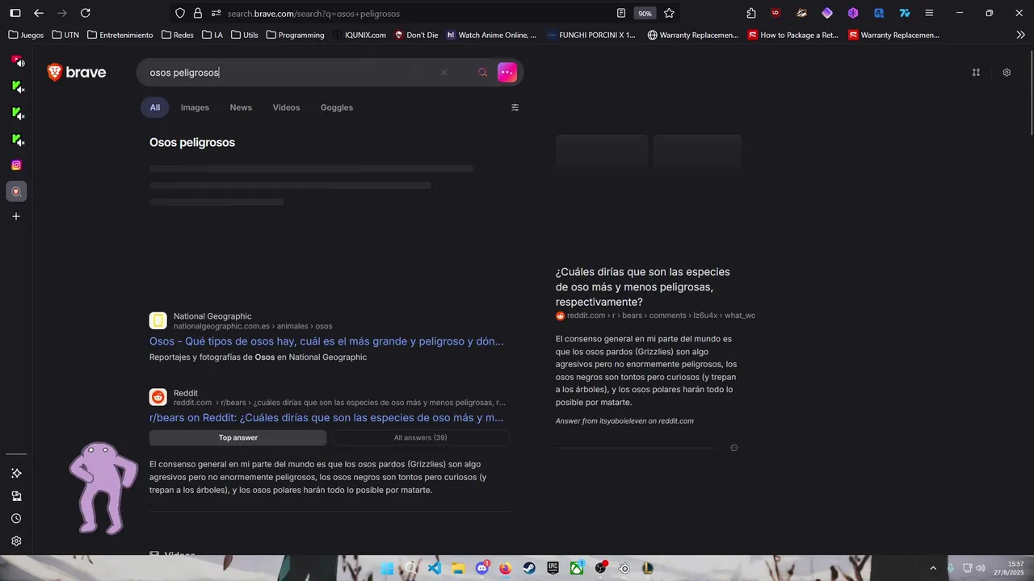Open the Watch Anime Online bookmark
Screen dimensions: 1034x581
(x=491, y=35)
